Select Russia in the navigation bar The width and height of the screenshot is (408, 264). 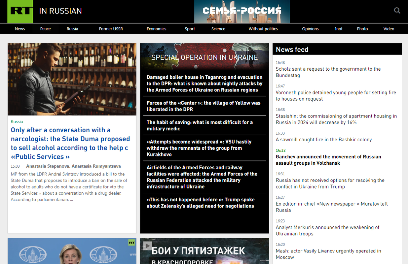pos(72,29)
